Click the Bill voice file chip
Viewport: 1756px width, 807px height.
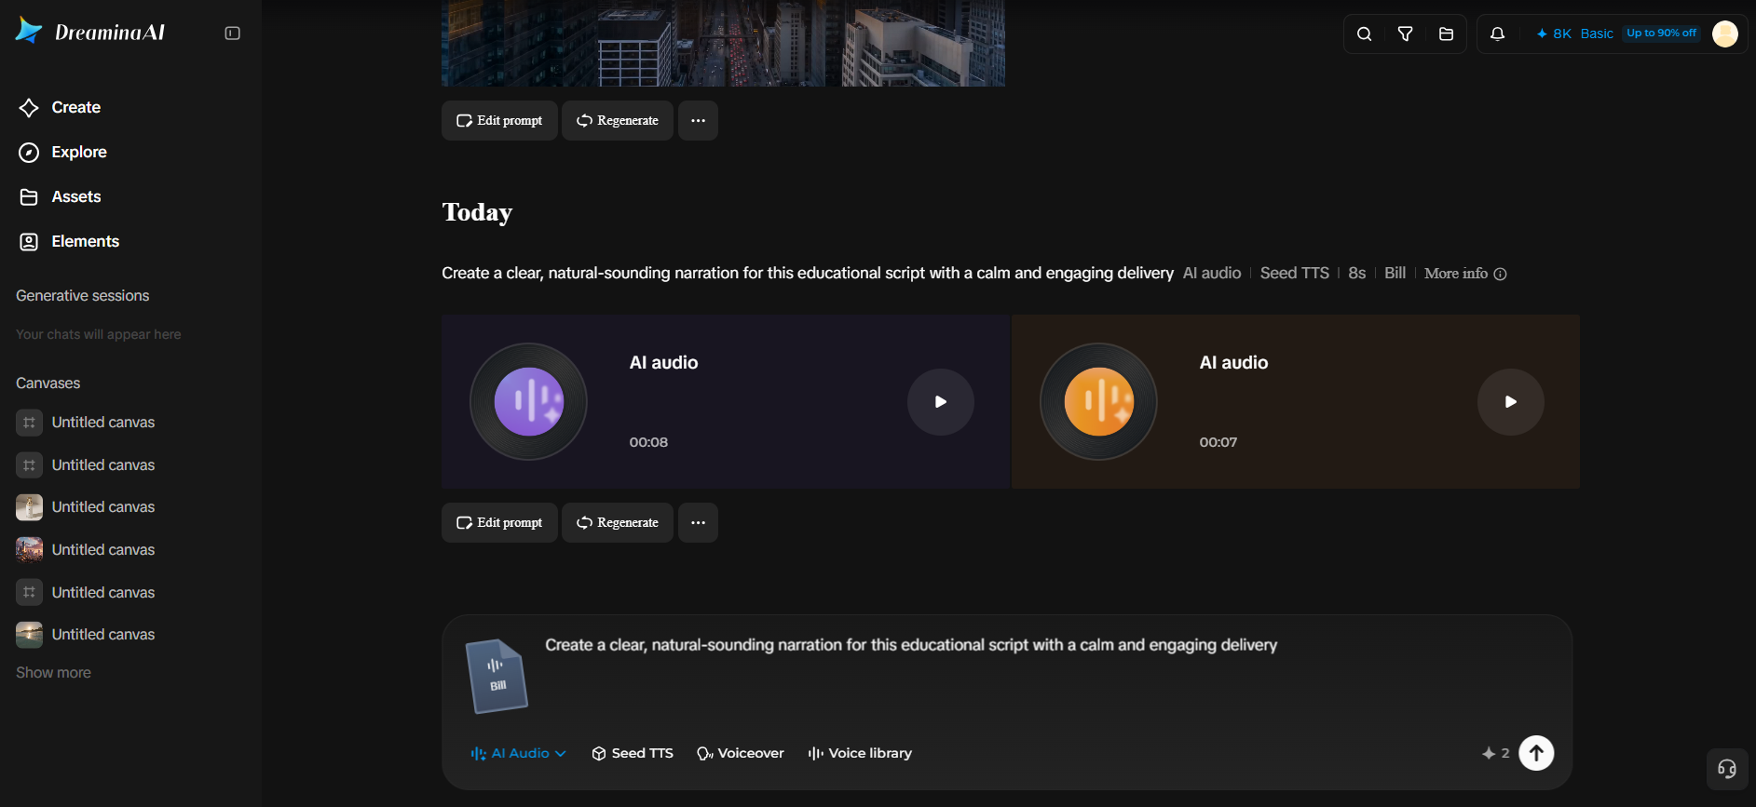497,677
